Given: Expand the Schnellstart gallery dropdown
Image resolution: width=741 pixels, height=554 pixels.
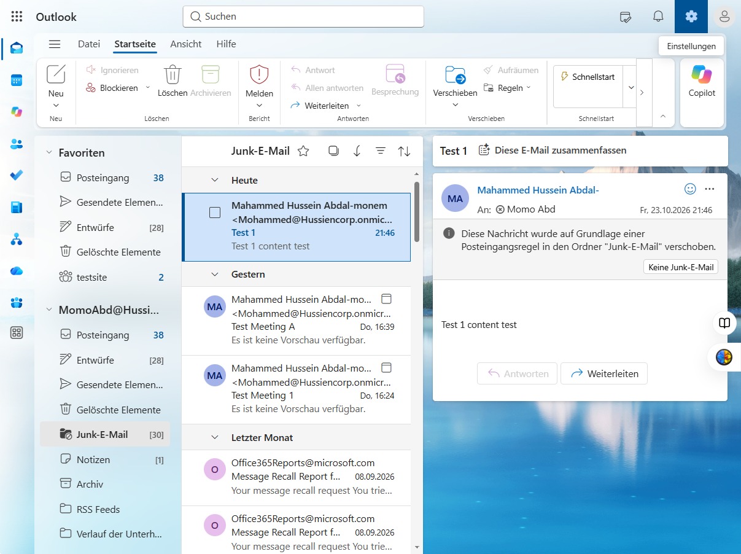Looking at the screenshot, I should click(x=630, y=88).
